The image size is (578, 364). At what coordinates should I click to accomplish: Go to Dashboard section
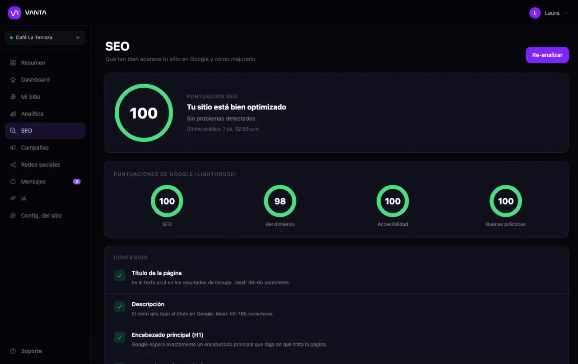[x=45, y=80]
